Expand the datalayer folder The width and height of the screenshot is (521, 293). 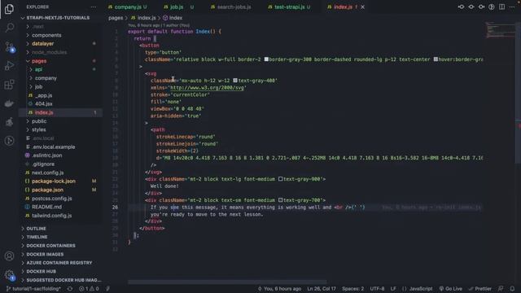(x=42, y=43)
